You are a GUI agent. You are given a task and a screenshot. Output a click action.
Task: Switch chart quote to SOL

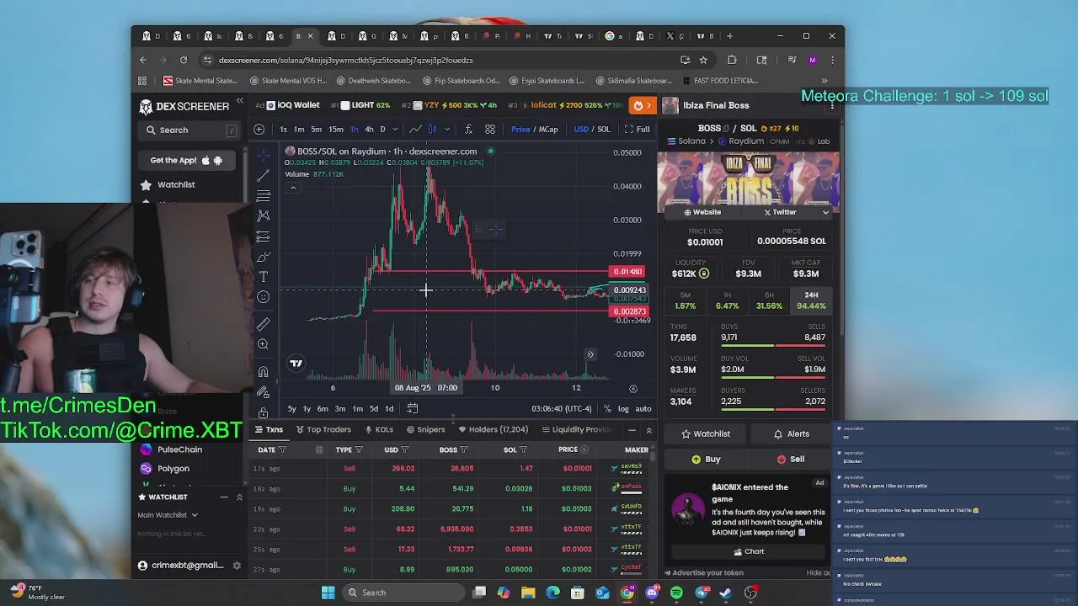coord(604,129)
